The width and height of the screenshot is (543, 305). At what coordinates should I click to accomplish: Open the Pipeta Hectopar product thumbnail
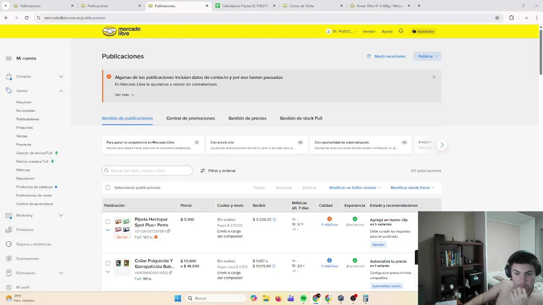click(122, 225)
